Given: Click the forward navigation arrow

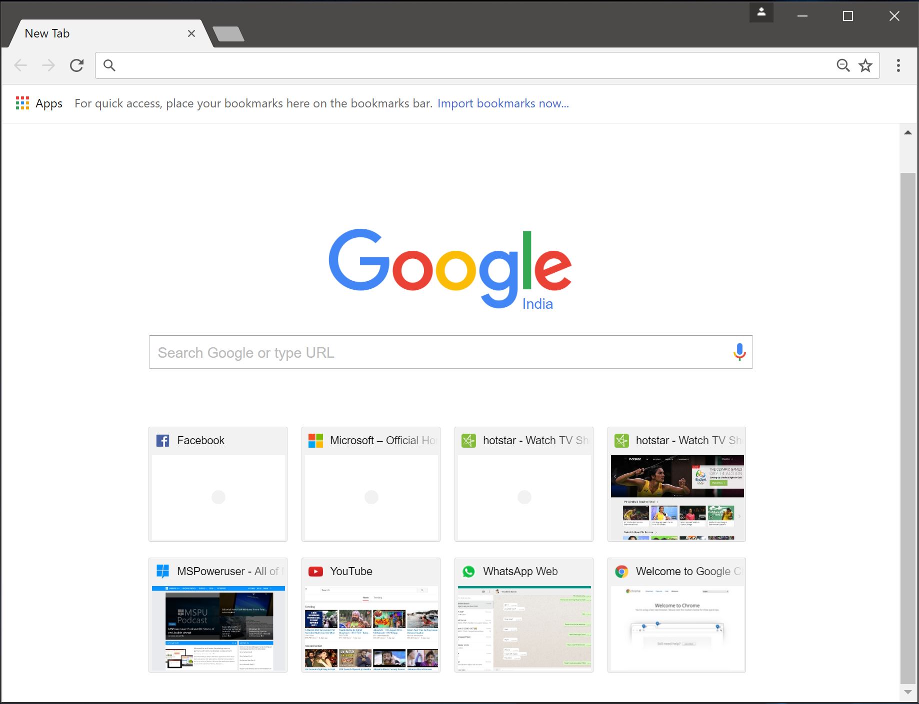Looking at the screenshot, I should pos(48,65).
